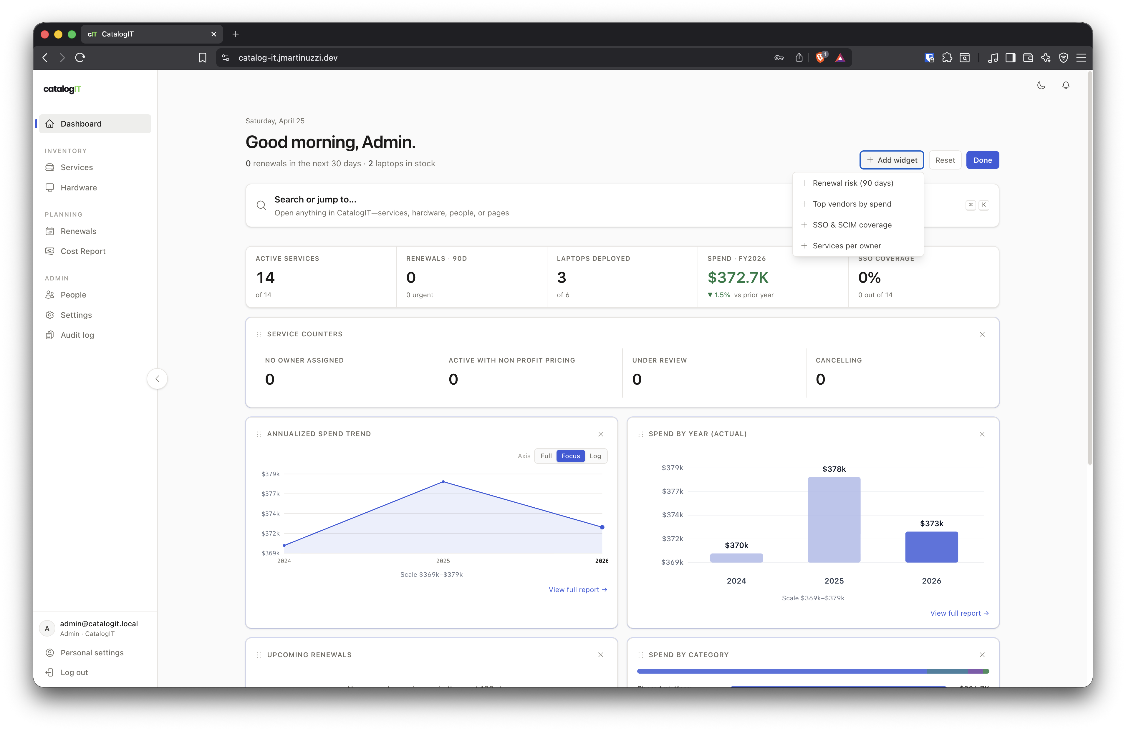Screen dimensions: 1126x731
Task: Click the 2026 data point on trend line
Action: (x=602, y=527)
